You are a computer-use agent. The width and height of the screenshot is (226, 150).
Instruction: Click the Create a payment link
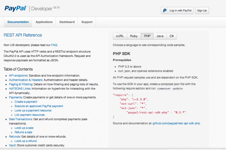click(26, 102)
